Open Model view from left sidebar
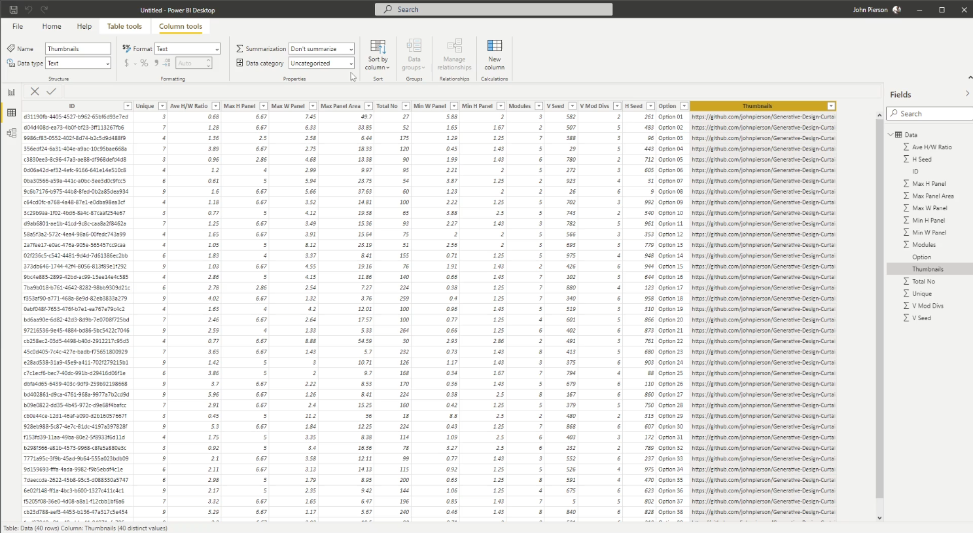The width and height of the screenshot is (973, 533). (11, 133)
